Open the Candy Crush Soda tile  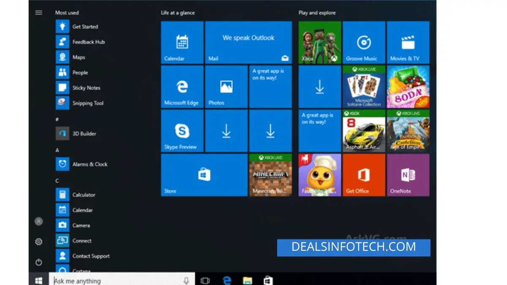[408, 87]
